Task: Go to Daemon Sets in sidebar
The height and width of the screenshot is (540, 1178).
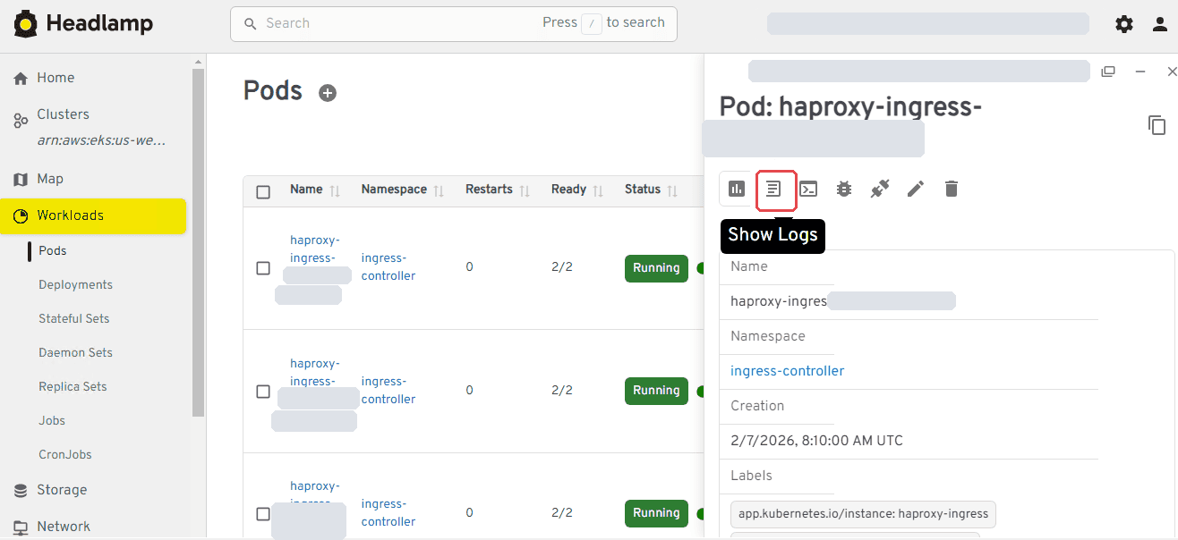Action: [x=75, y=353]
